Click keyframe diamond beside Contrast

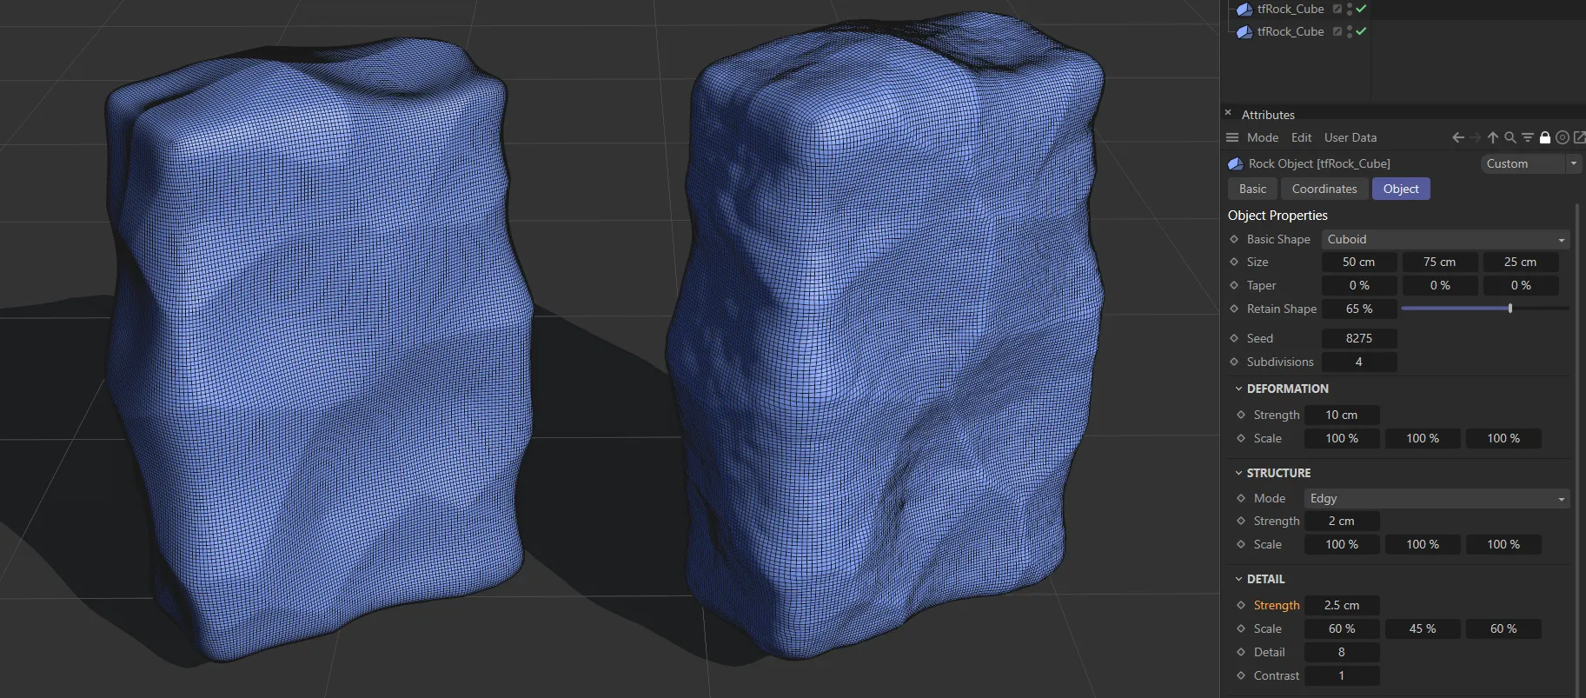(1241, 675)
